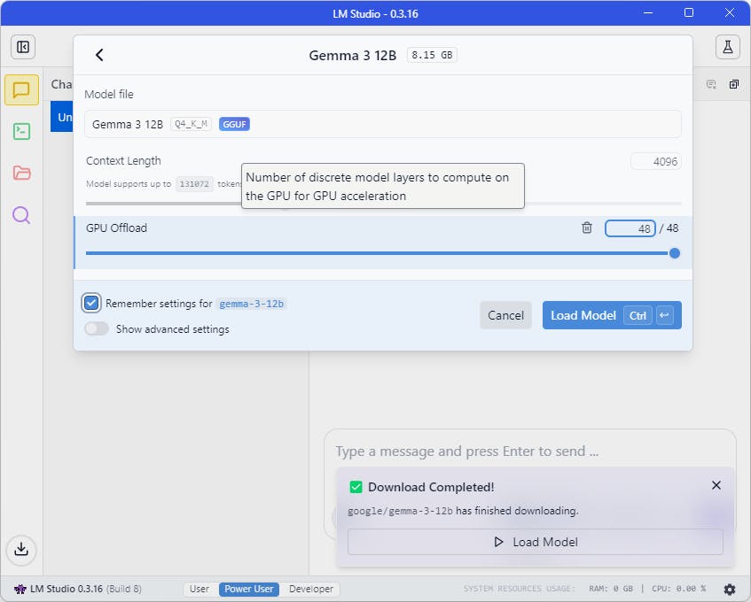Viewport: 751px width, 602px height.
Task: Select the Gemma 3 12B model file row
Action: pyautogui.click(x=383, y=124)
